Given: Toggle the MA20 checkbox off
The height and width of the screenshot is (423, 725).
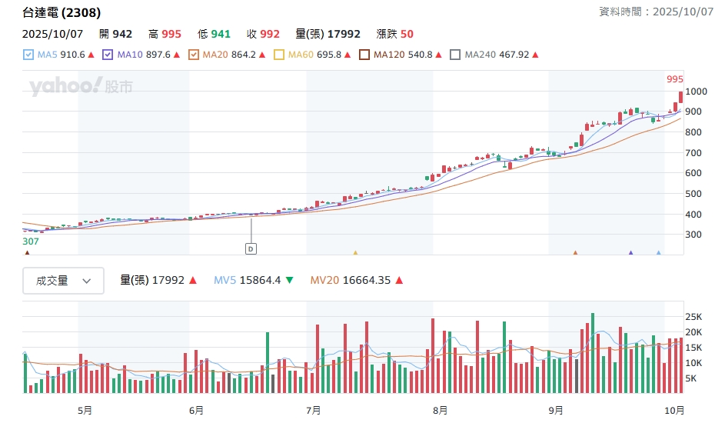Looking at the screenshot, I should (194, 55).
